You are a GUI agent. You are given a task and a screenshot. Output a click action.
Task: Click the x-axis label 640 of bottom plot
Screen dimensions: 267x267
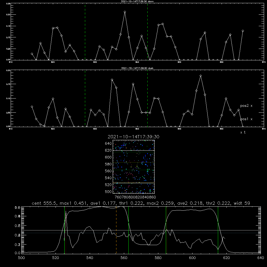pyautogui.click(x=261, y=258)
